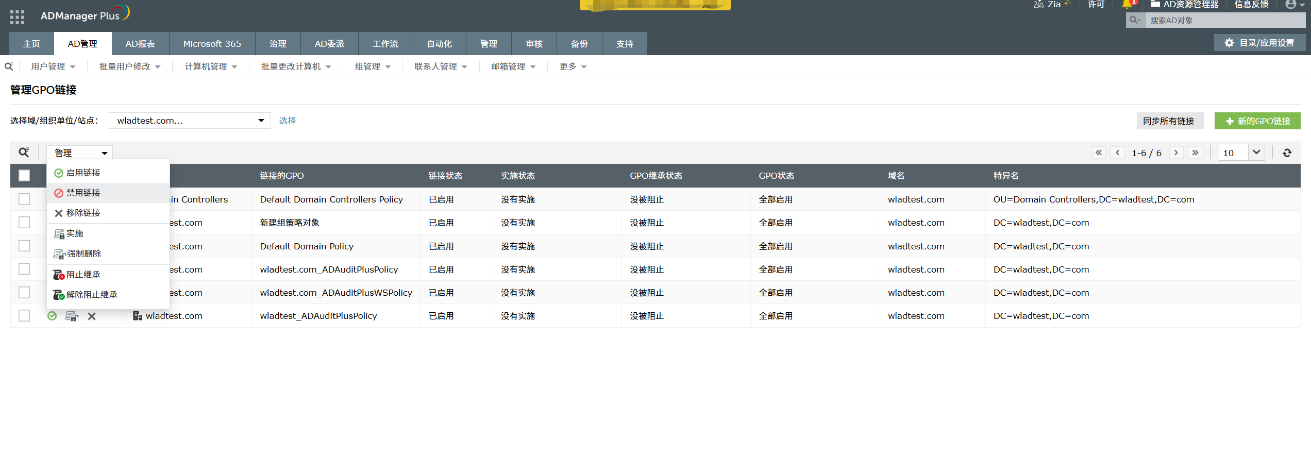Open the notifications bell
The height and width of the screenshot is (456, 1311).
pyautogui.click(x=1127, y=5)
